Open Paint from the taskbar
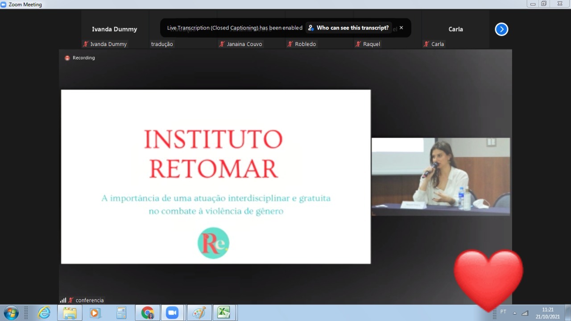Screen dimensions: 571x321 coord(199,313)
